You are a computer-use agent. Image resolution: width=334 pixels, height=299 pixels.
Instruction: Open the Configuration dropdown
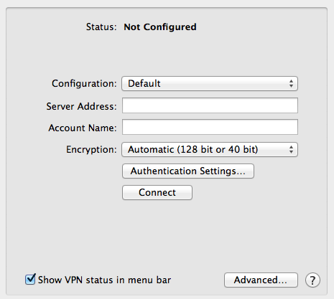[x=210, y=84]
